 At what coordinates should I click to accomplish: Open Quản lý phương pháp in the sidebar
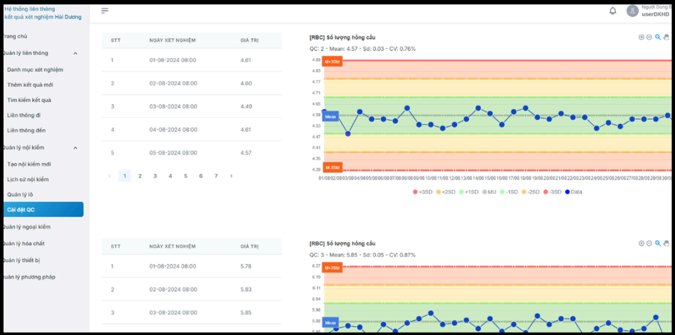29,277
